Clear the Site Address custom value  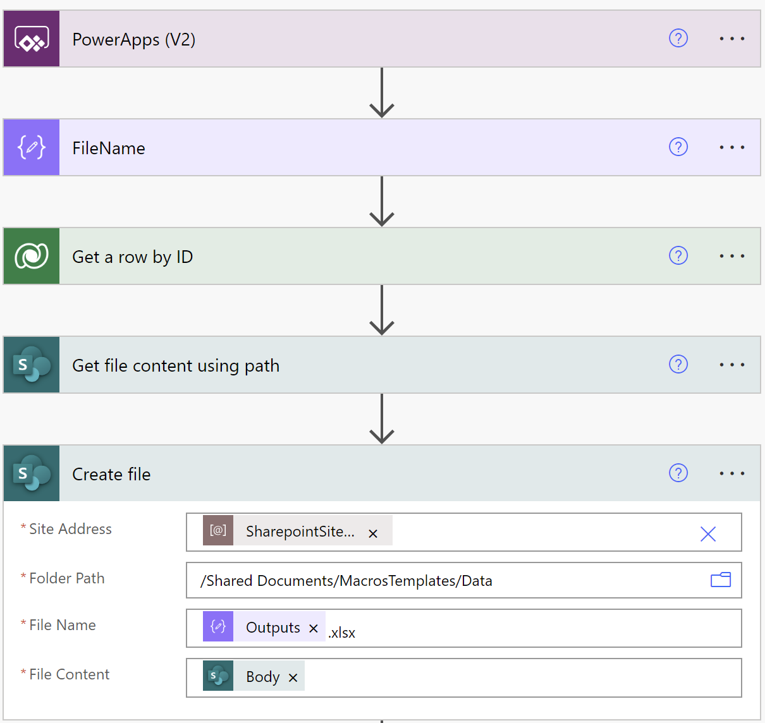pos(707,534)
